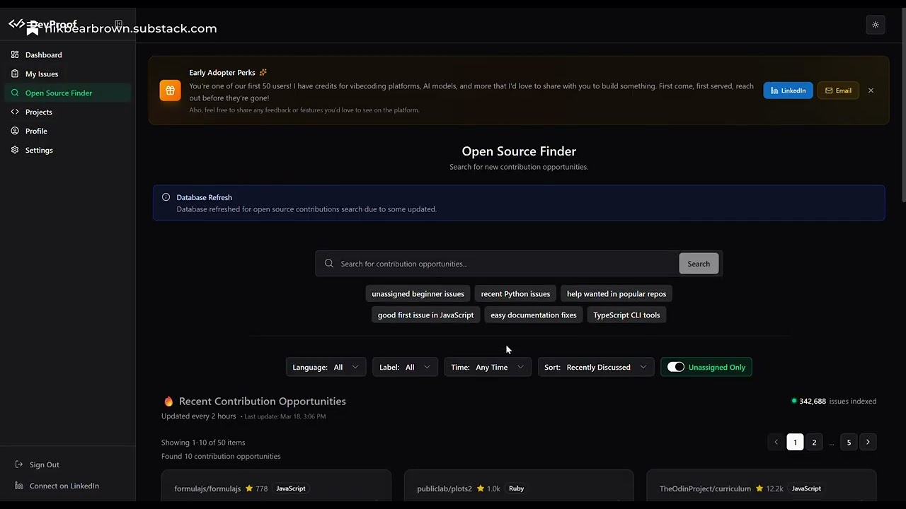Image resolution: width=906 pixels, height=509 pixels.
Task: Select Open Source Finder sidebar item
Action: tap(67, 93)
